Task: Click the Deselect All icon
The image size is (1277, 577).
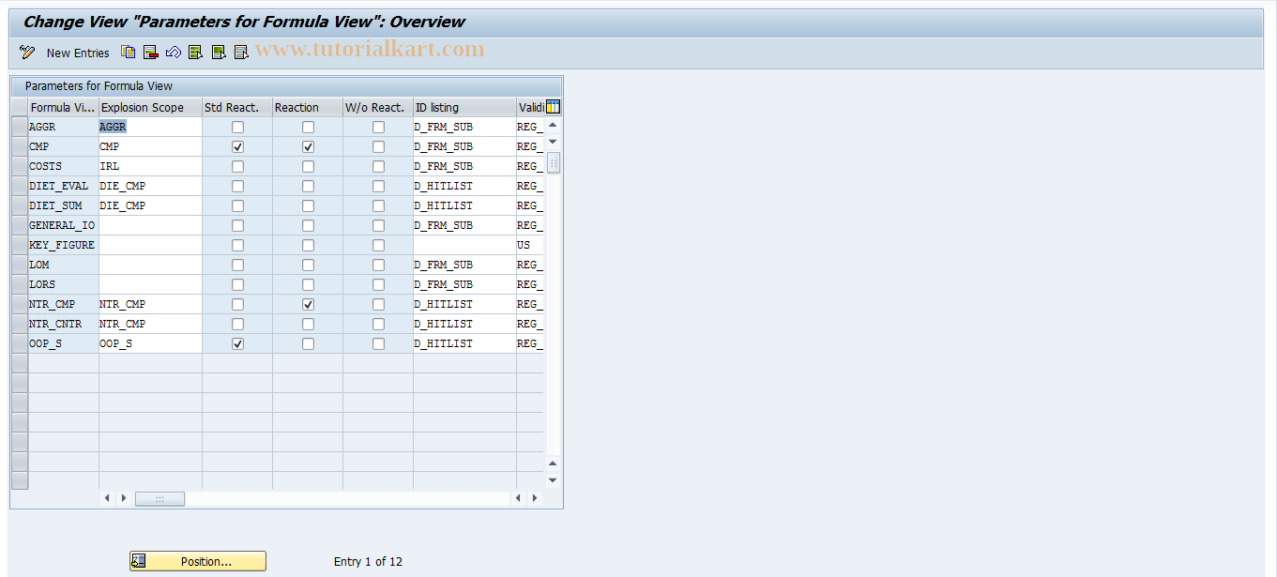Action: [x=241, y=53]
